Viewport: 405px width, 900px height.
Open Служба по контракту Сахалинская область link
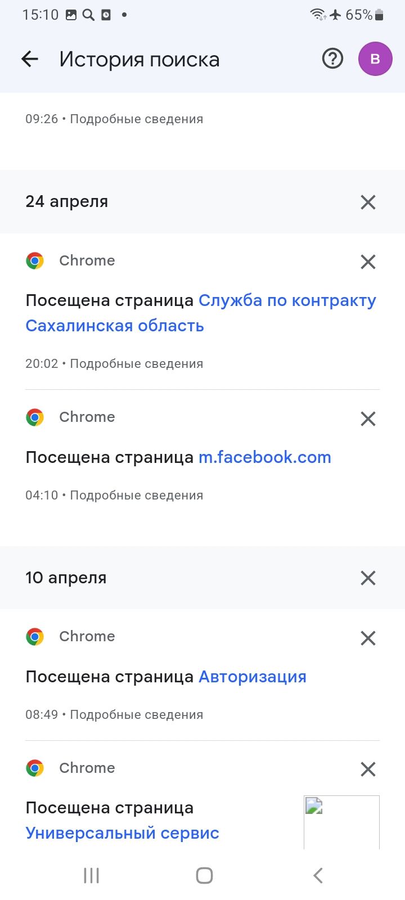287,301
